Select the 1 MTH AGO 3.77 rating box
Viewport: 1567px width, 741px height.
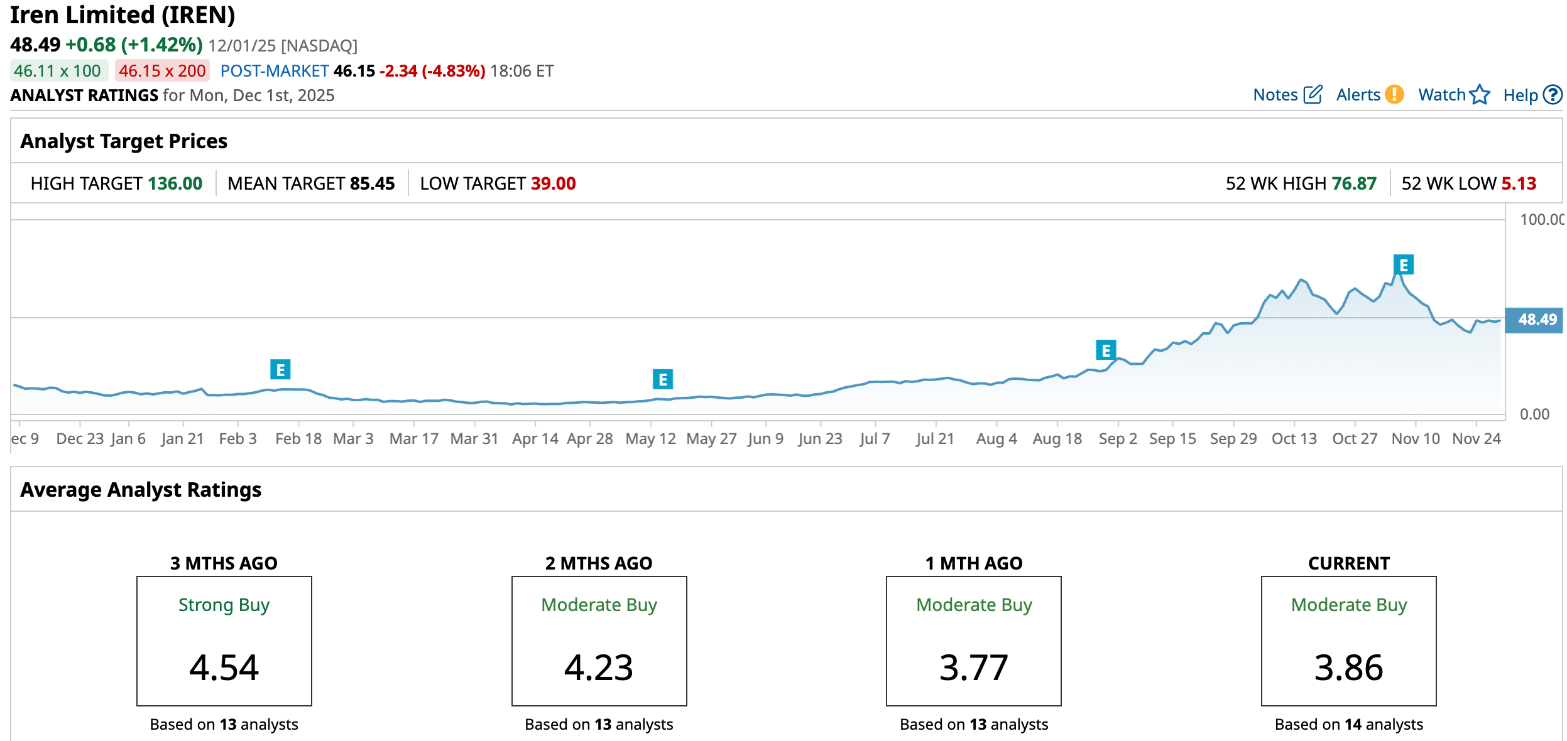pos(973,641)
